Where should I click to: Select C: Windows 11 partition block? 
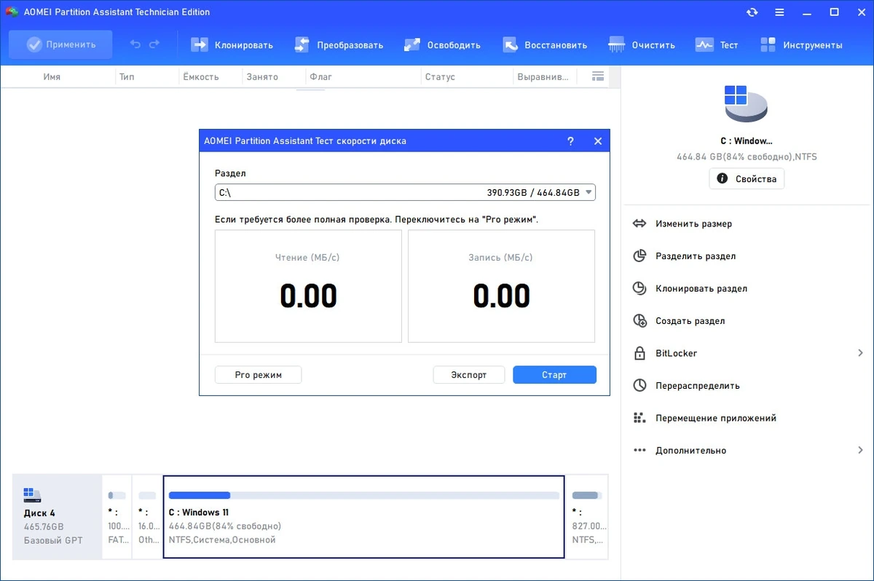363,517
